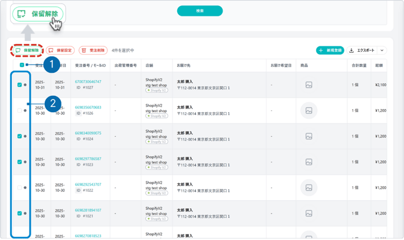Click the お届け先 column header
Viewport: 404px width, 240px height.
point(183,66)
